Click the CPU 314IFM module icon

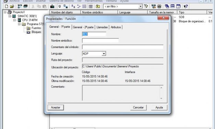pos(19,20)
